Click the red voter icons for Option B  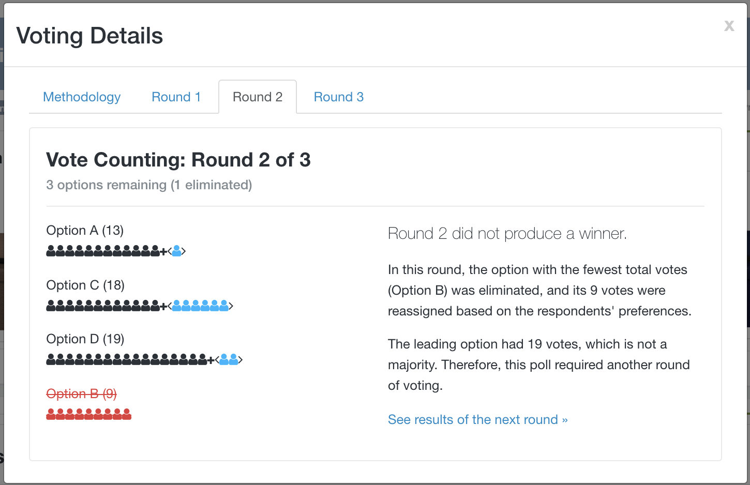click(x=89, y=414)
